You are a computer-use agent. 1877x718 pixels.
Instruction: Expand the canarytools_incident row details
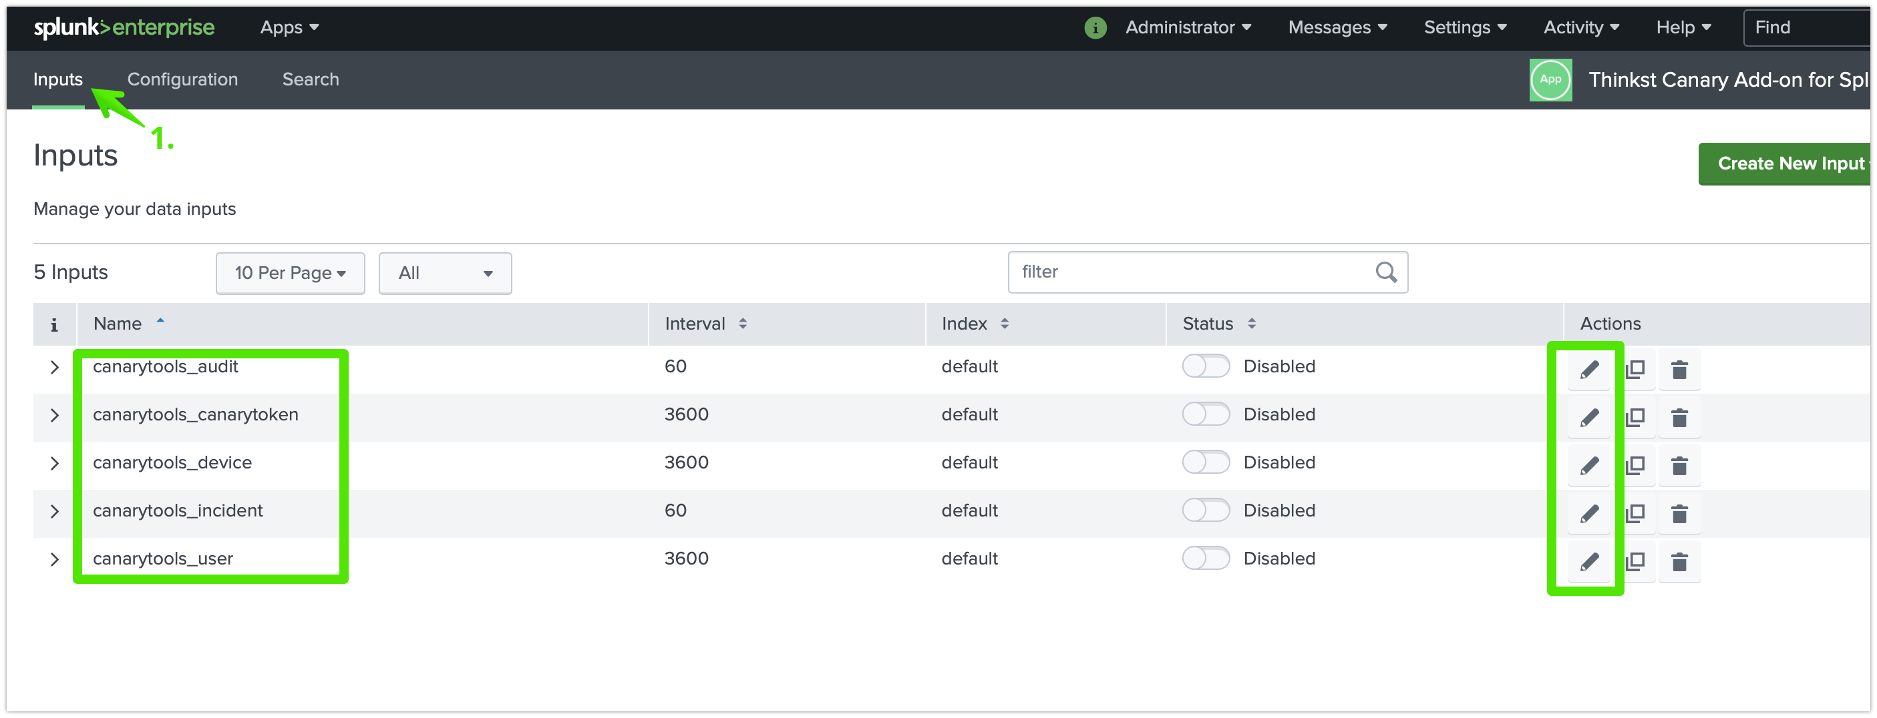[54, 511]
